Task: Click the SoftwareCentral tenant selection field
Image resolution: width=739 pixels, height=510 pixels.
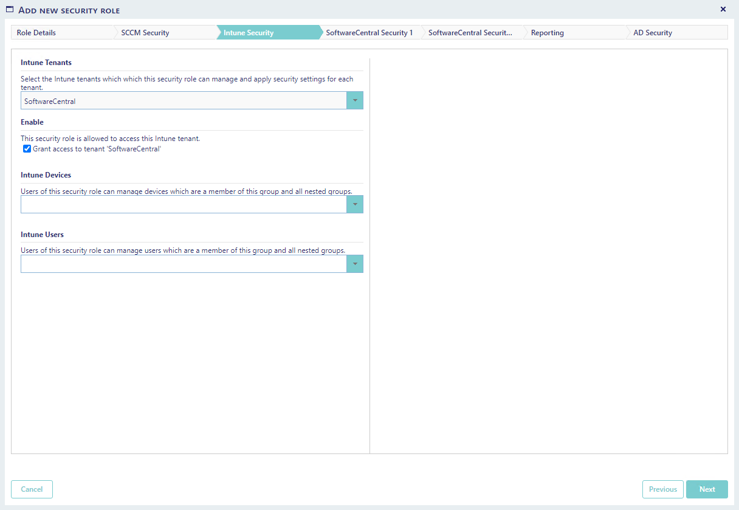Action: click(183, 101)
